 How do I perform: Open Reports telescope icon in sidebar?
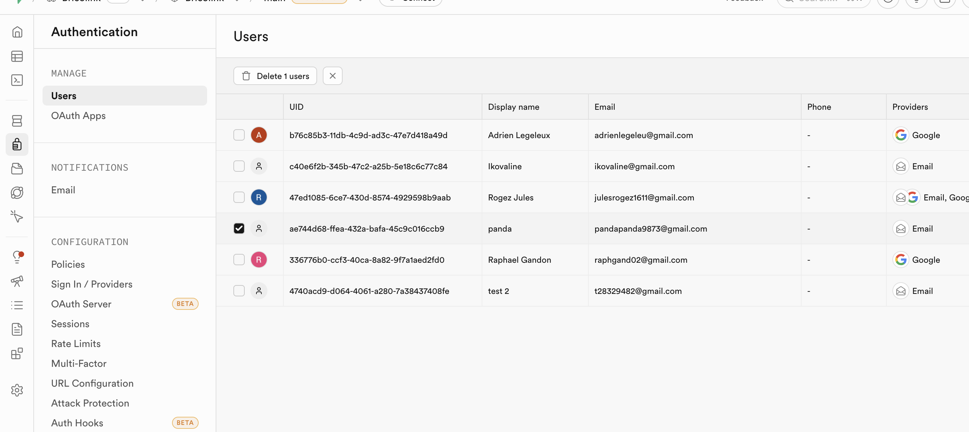[x=17, y=281]
